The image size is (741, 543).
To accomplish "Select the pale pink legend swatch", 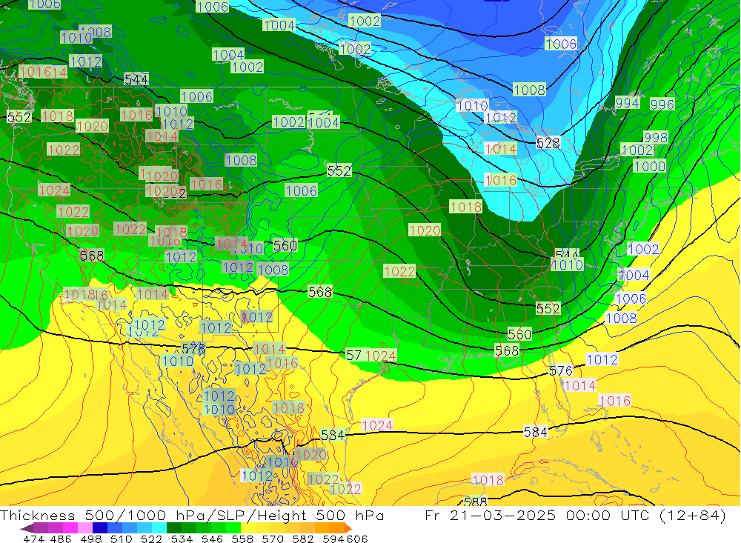I will (x=85, y=528).
